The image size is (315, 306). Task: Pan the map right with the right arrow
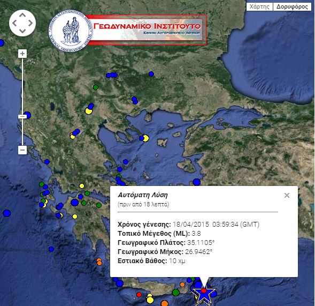tap(30, 23)
